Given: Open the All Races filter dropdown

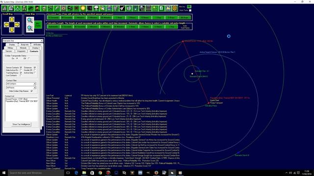Looking at the screenshot, I should [x=35, y=88].
